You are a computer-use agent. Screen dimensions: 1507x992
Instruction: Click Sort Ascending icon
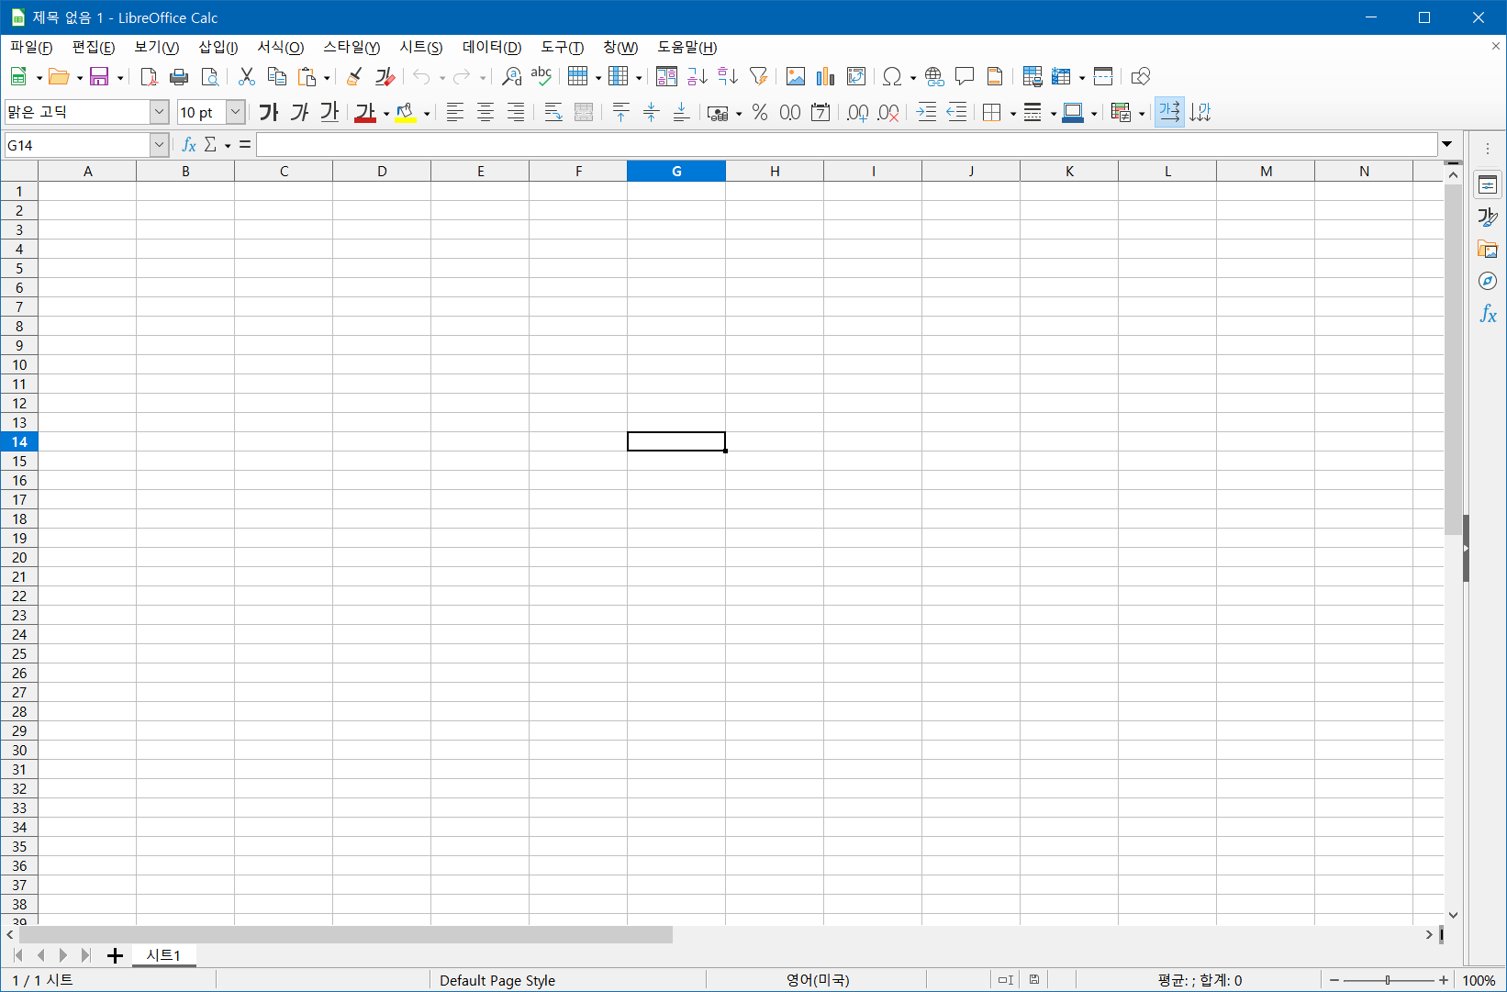(x=698, y=76)
